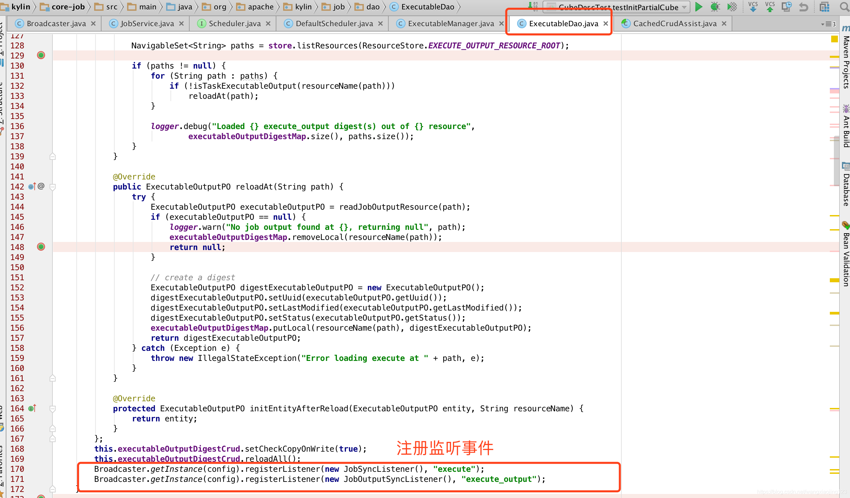The image size is (850, 498).
Task: Commit changes via VCS up arrow
Action: 770,7
